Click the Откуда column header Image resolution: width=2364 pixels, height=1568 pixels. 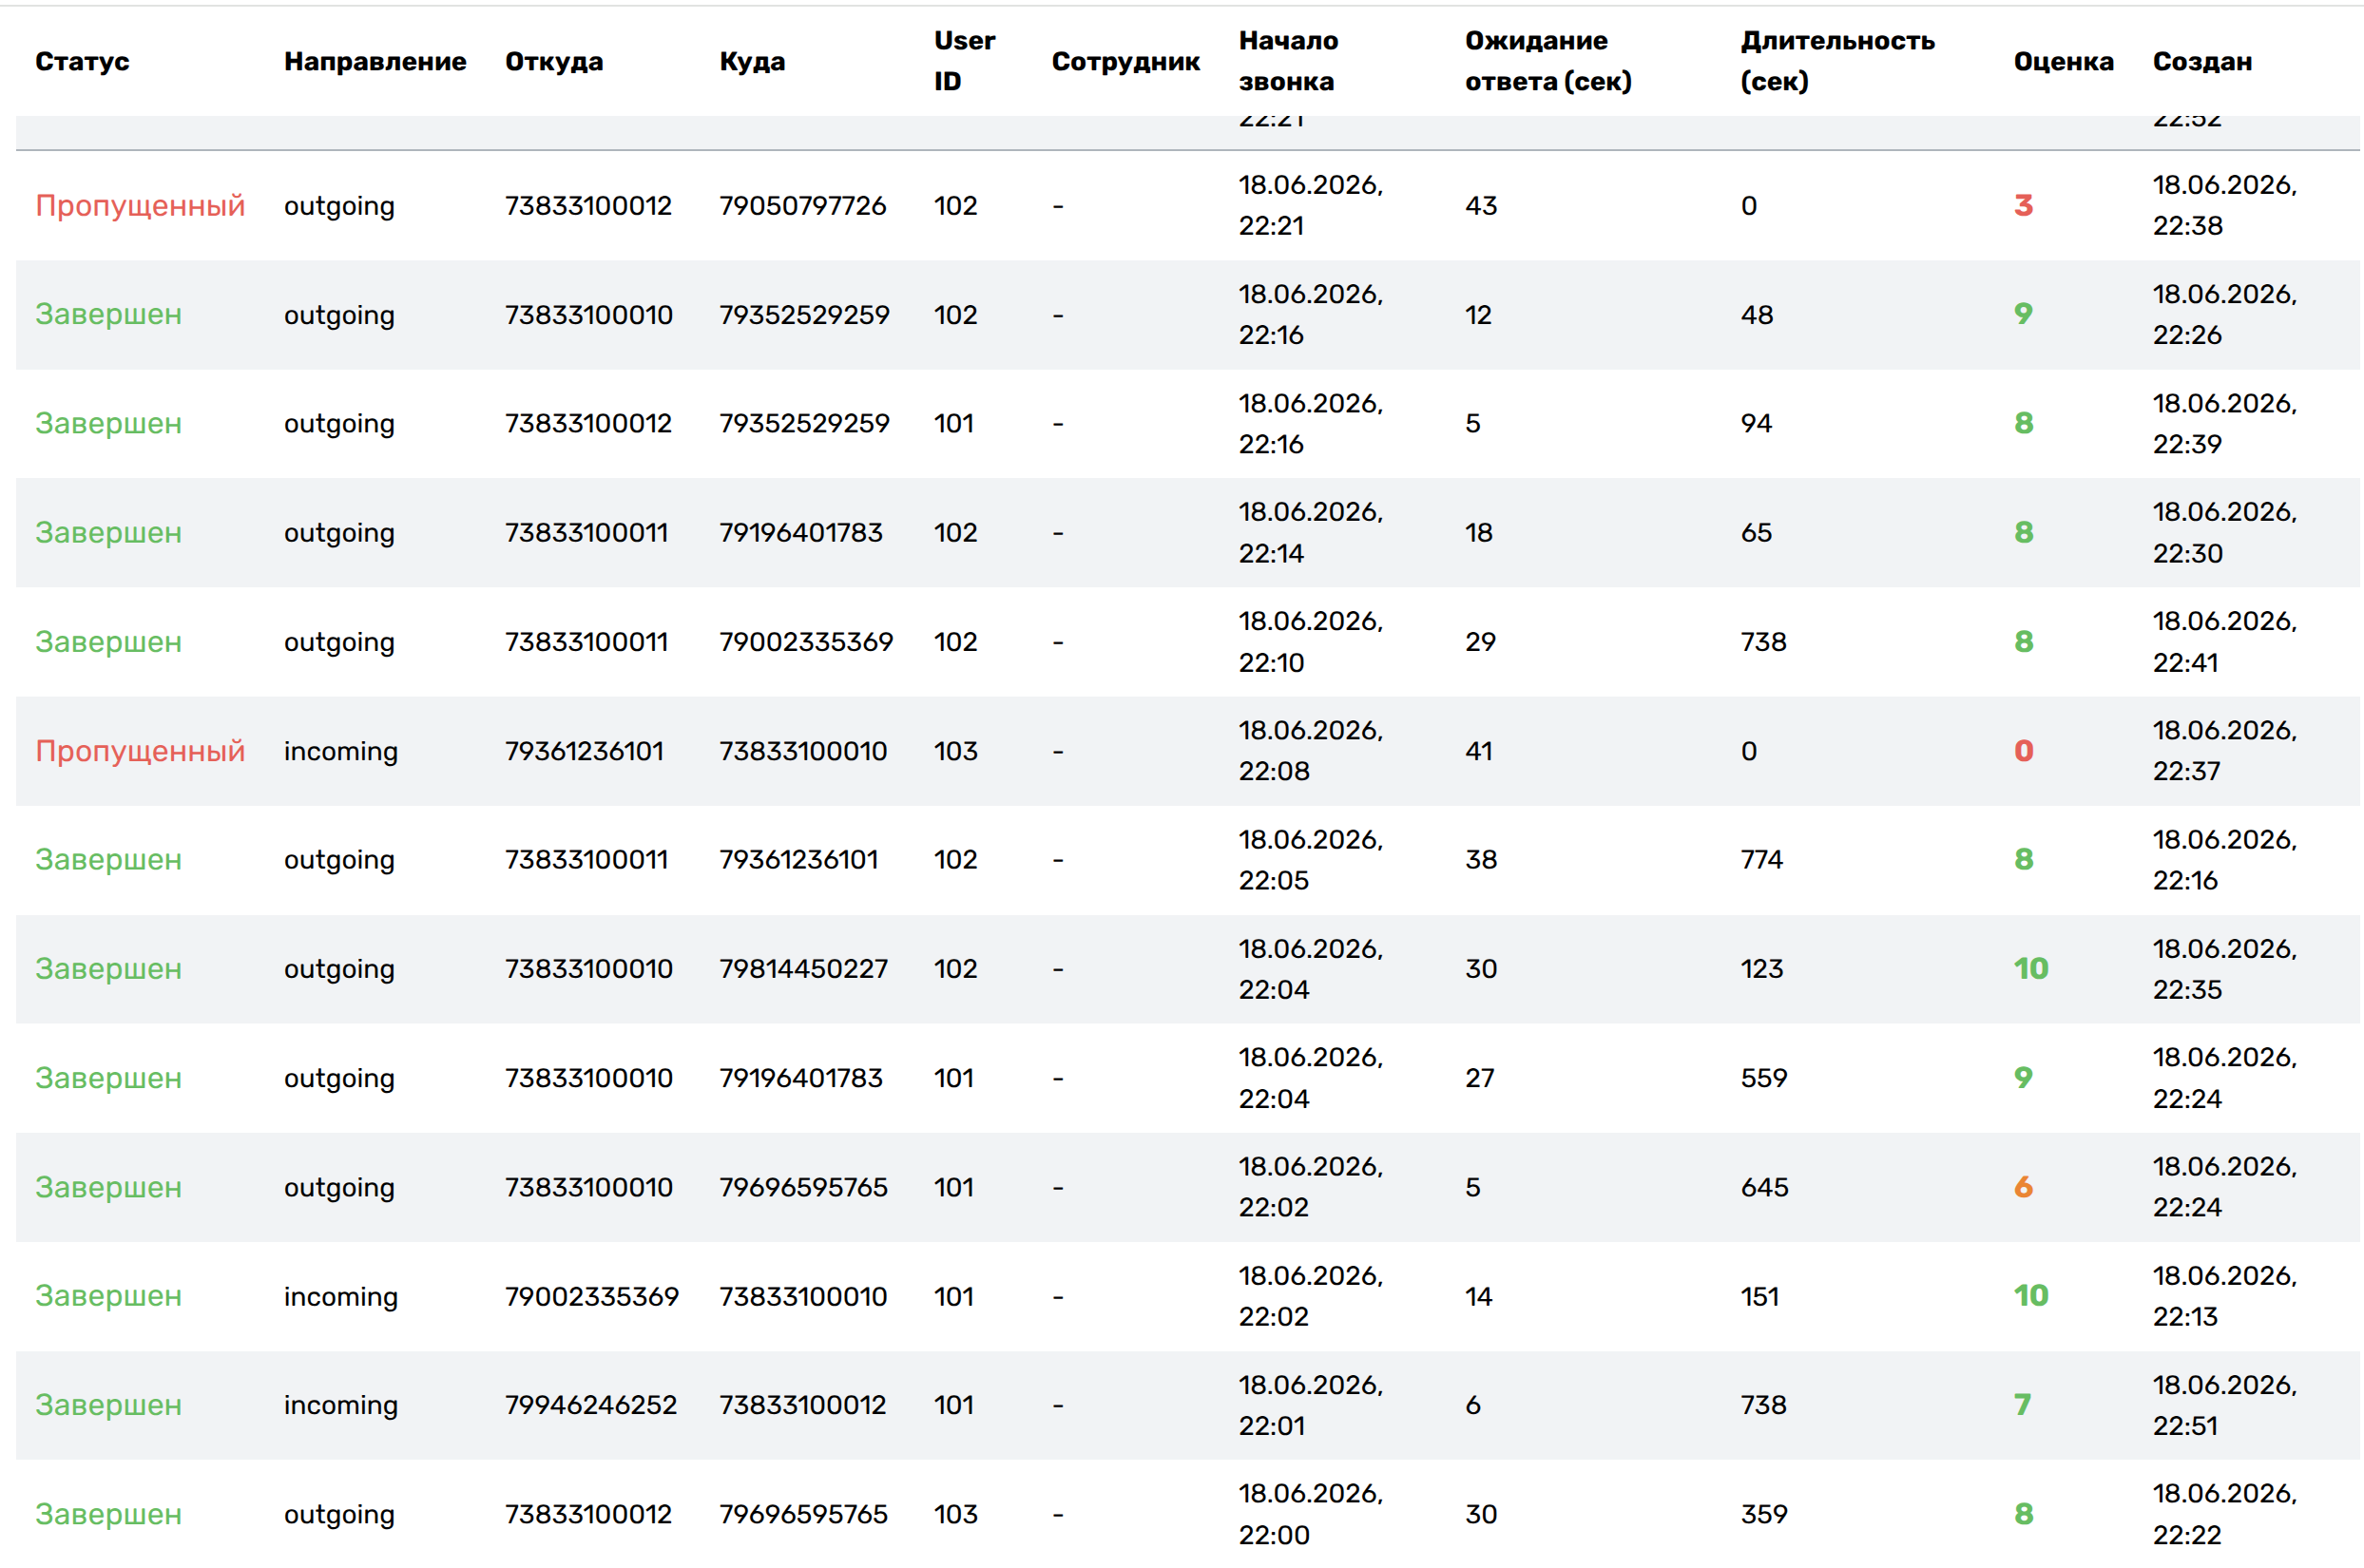(554, 61)
